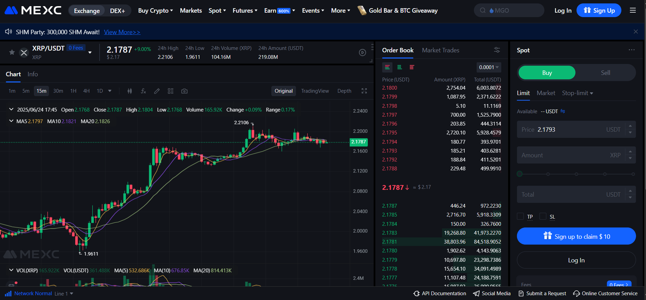Expand Buy Crypto dropdown menu
646x300 pixels.
(155, 11)
